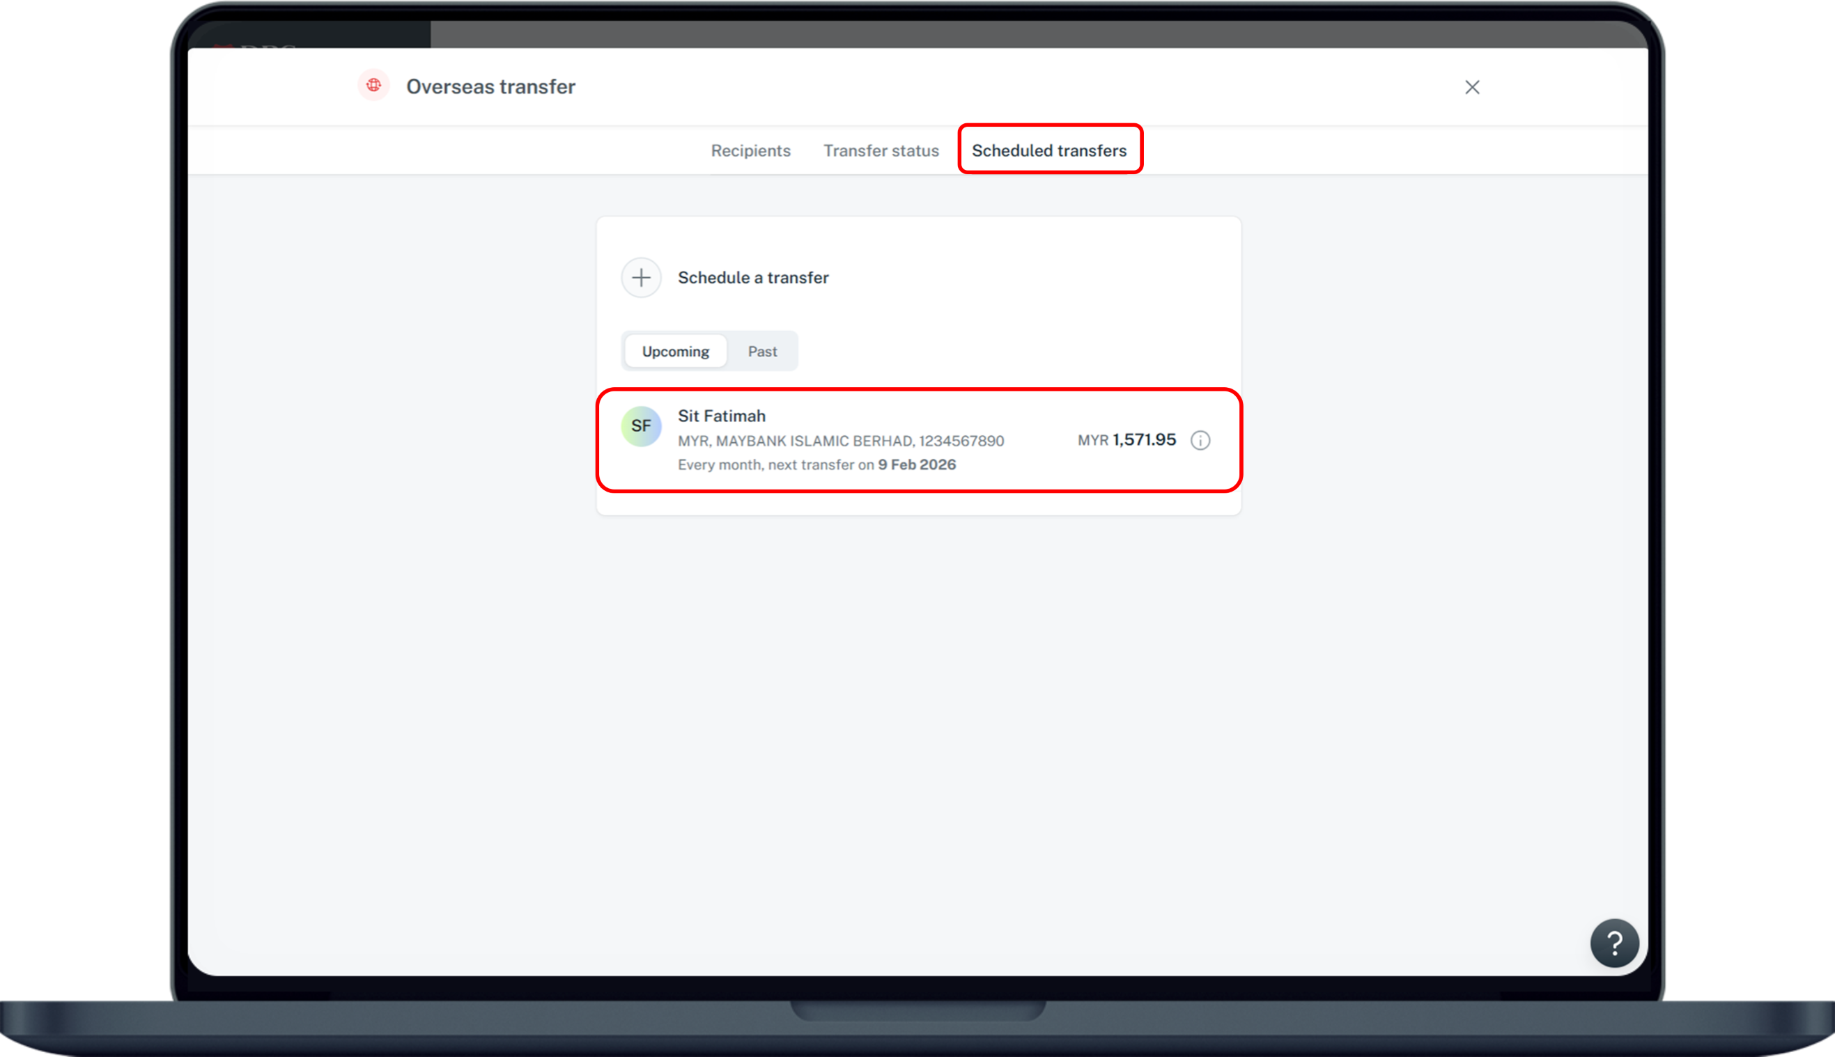
Task: Click the next transfer date 9 Feb 2026
Action: 915,464
